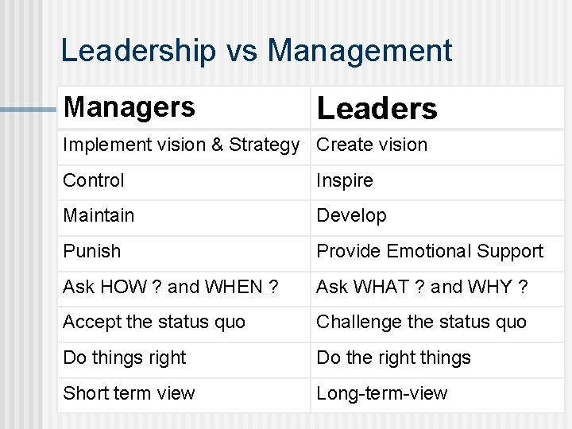
Task: Select Challenge the status quo cell
Action: pyautogui.click(x=421, y=322)
